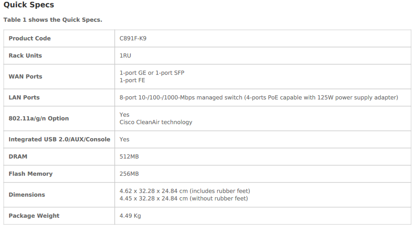Select the LAN Ports label cell
Image resolution: width=417 pixels, height=228 pixels.
(24, 97)
